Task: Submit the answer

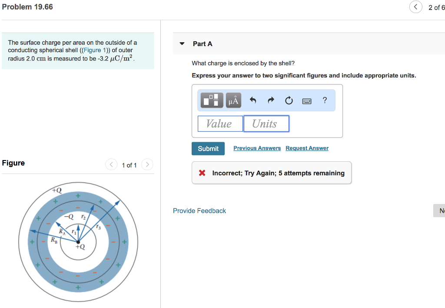Action: coord(208,149)
